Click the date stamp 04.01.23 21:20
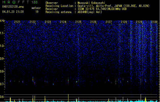 (13, 12)
